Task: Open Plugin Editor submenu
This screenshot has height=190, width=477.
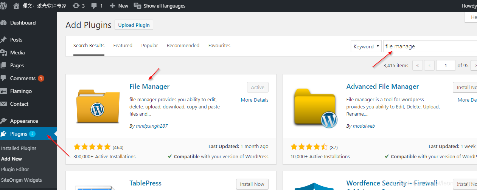Action: pos(15,169)
